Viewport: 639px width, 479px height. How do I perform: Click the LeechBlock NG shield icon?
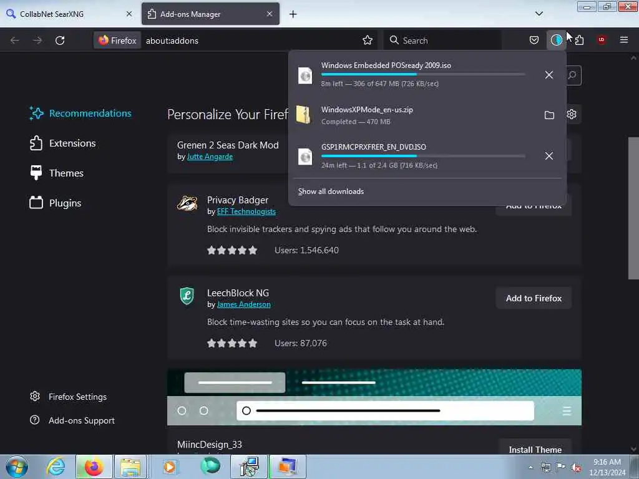(187, 296)
